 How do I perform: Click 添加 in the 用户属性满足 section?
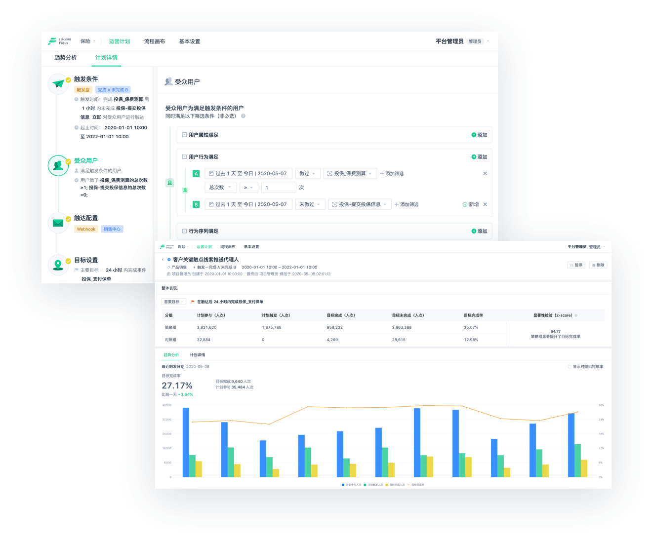coord(479,135)
